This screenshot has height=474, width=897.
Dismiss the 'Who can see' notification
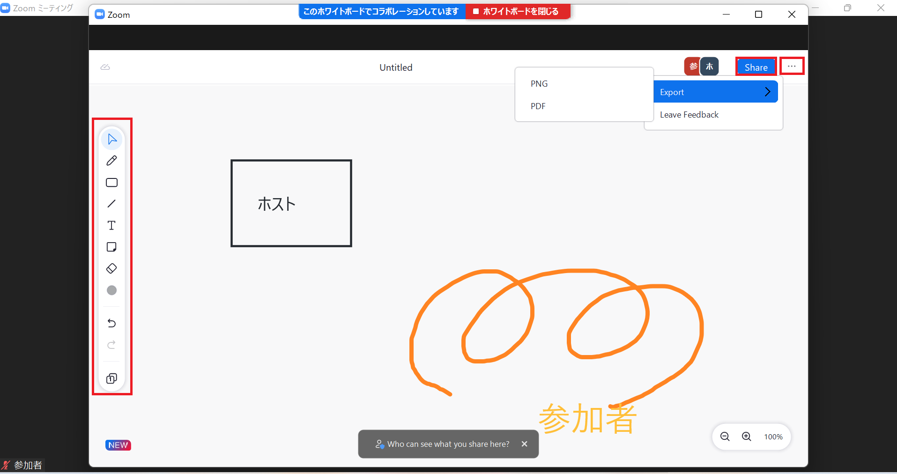point(525,444)
